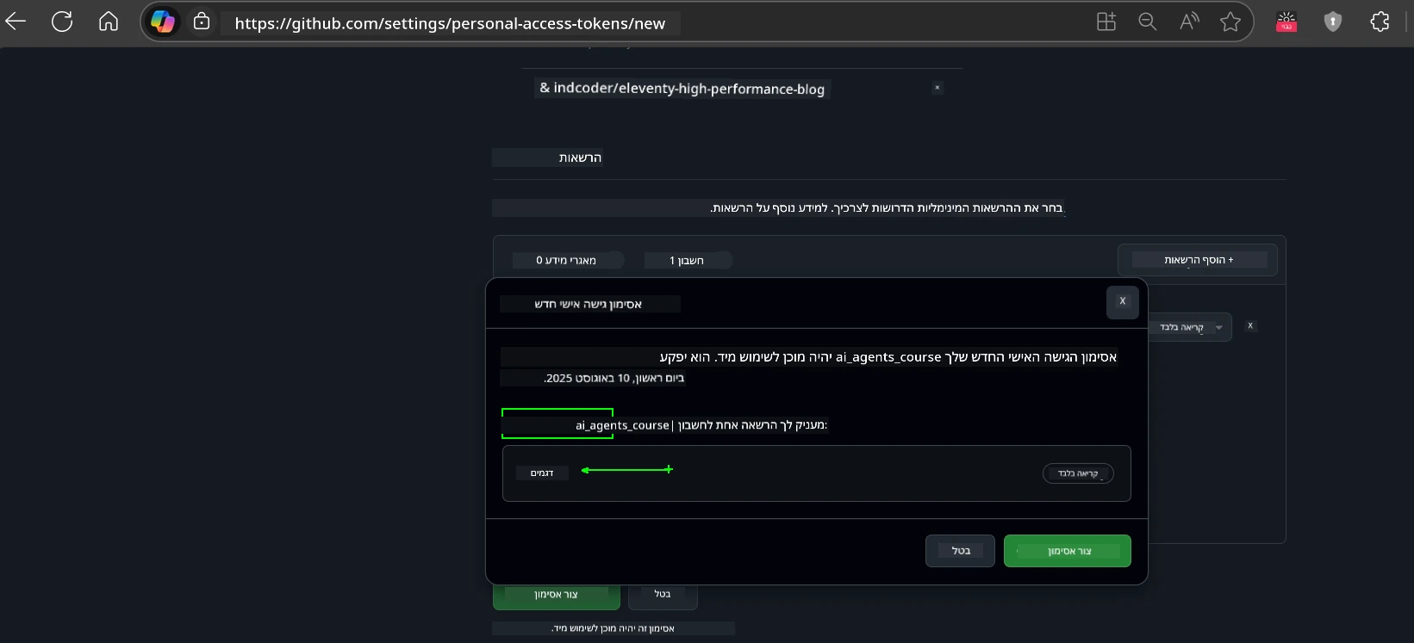
Task: Open Copilot icon in address bar
Action: 163,22
